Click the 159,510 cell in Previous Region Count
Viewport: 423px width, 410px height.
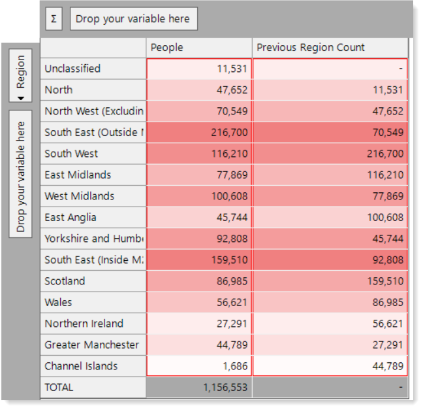330,281
